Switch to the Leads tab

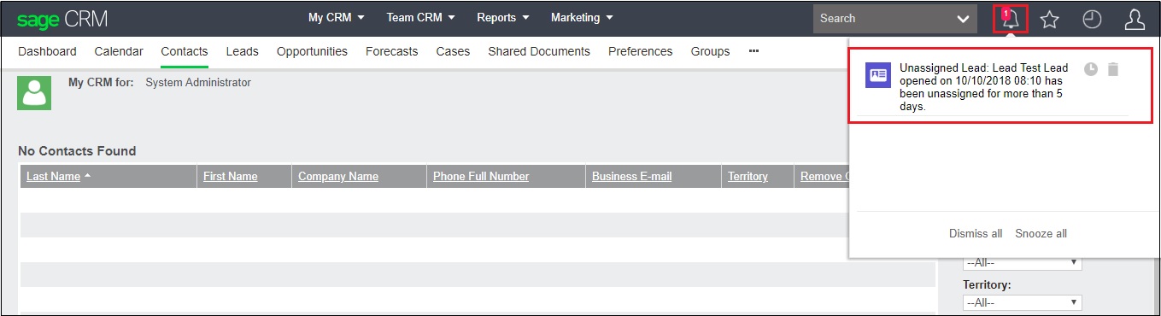(x=242, y=51)
